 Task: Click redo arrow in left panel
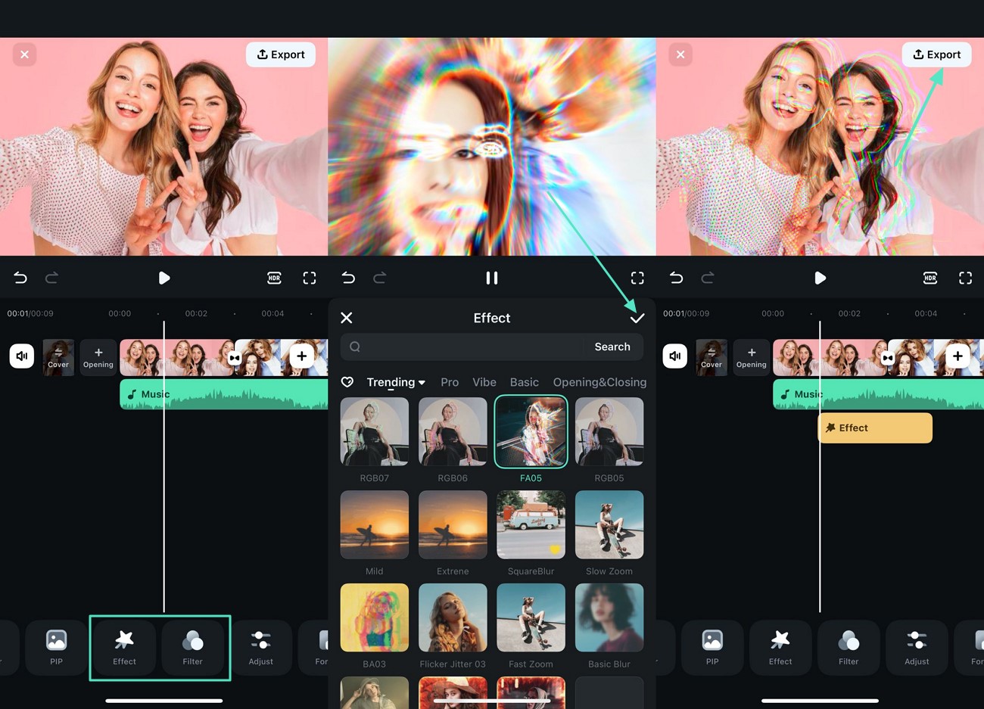[51, 278]
